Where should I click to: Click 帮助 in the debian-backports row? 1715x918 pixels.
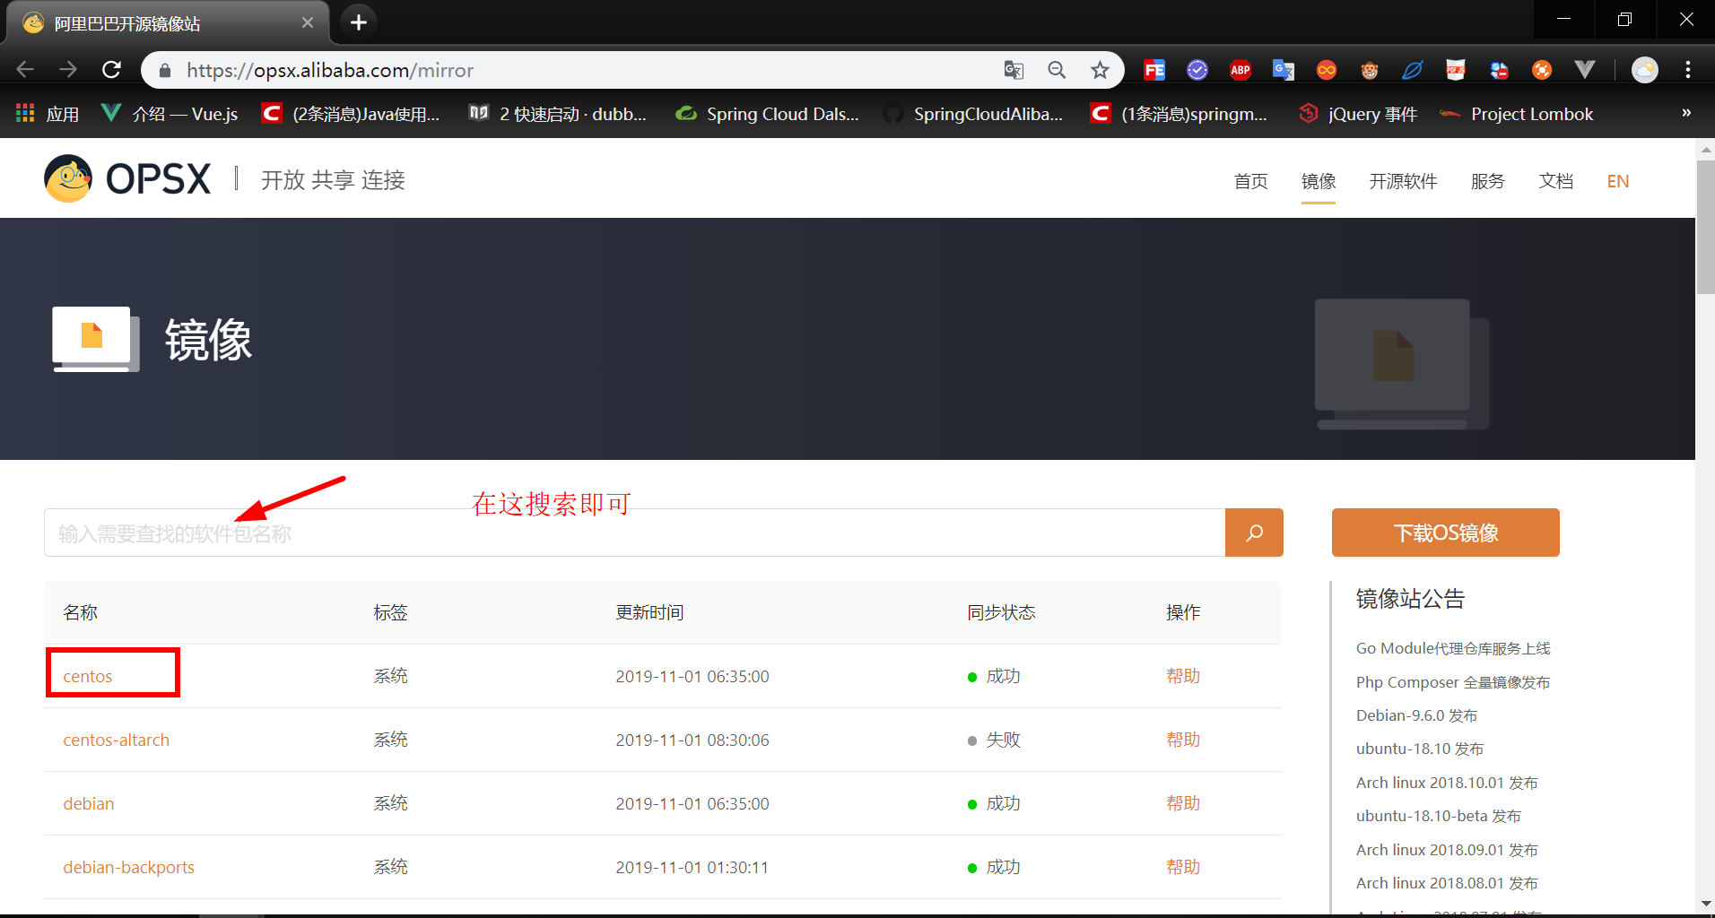pyautogui.click(x=1182, y=867)
